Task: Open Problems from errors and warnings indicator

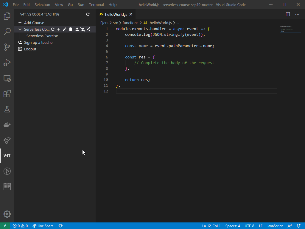Action: [x=20, y=226]
